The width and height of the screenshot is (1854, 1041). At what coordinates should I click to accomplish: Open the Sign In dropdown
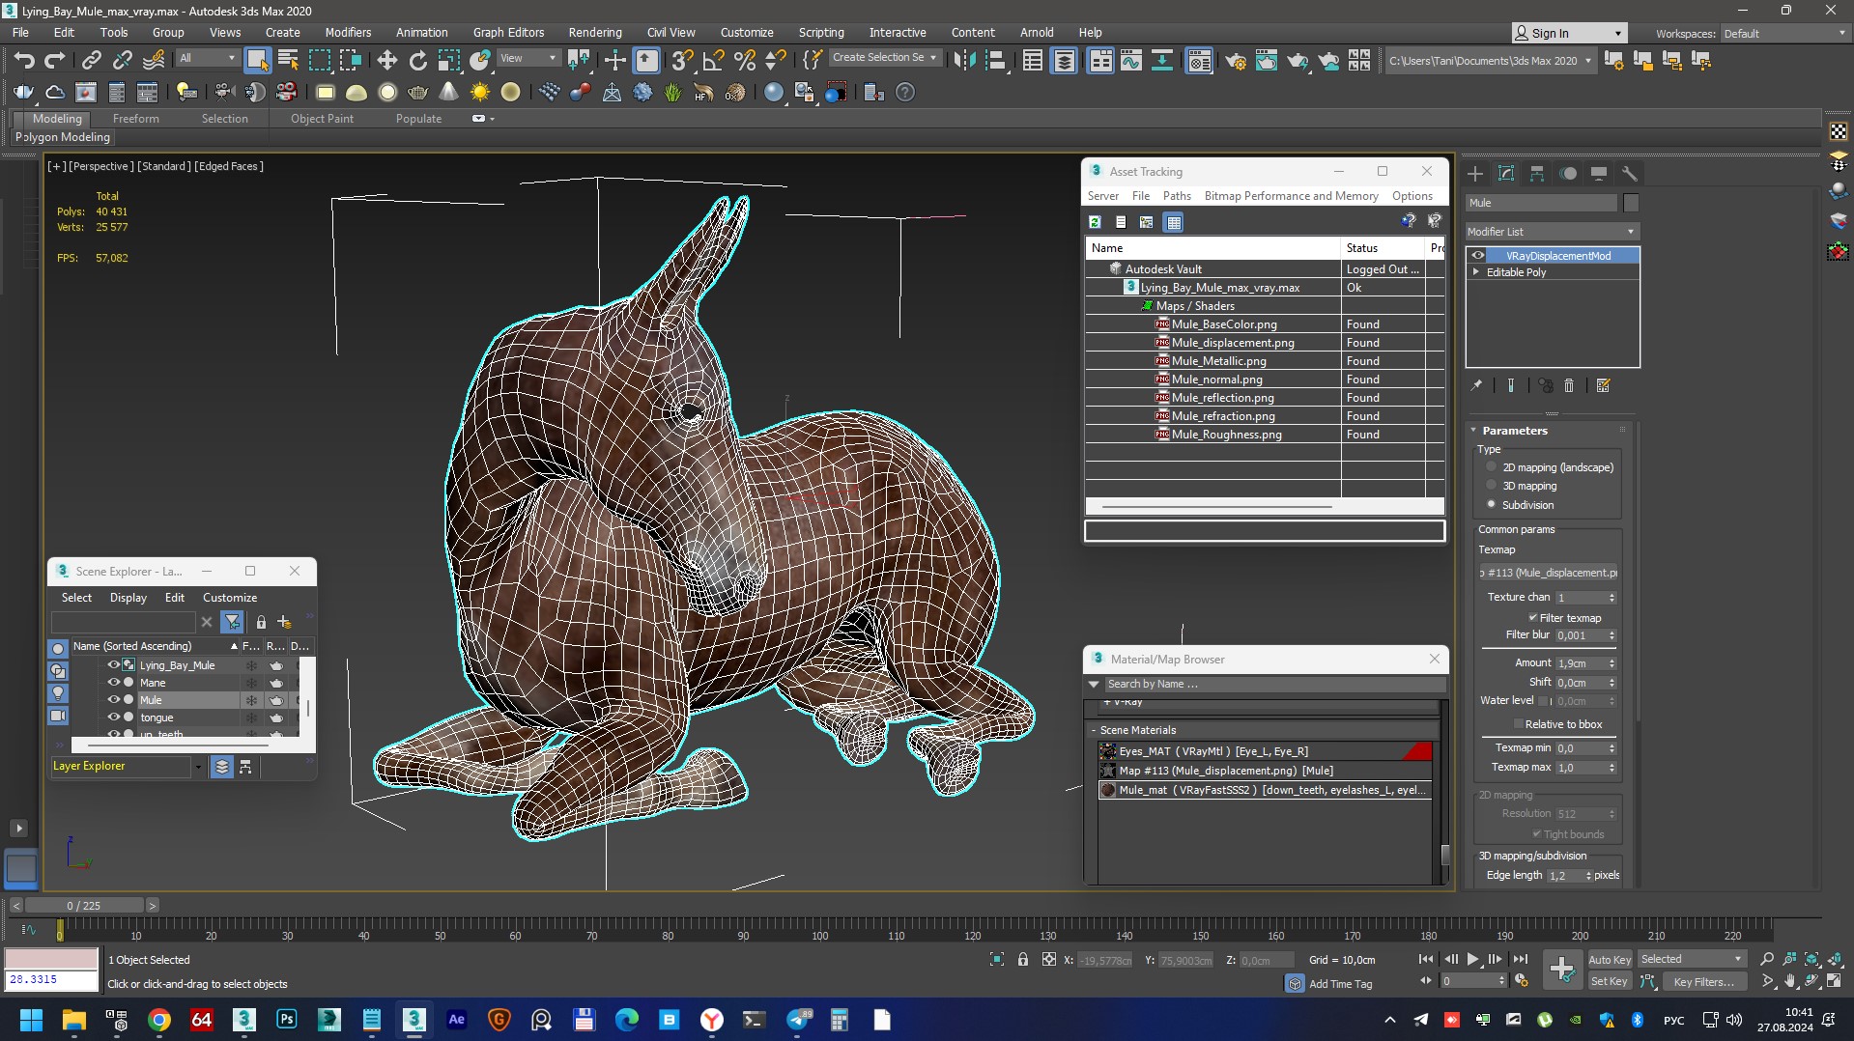tap(1569, 33)
